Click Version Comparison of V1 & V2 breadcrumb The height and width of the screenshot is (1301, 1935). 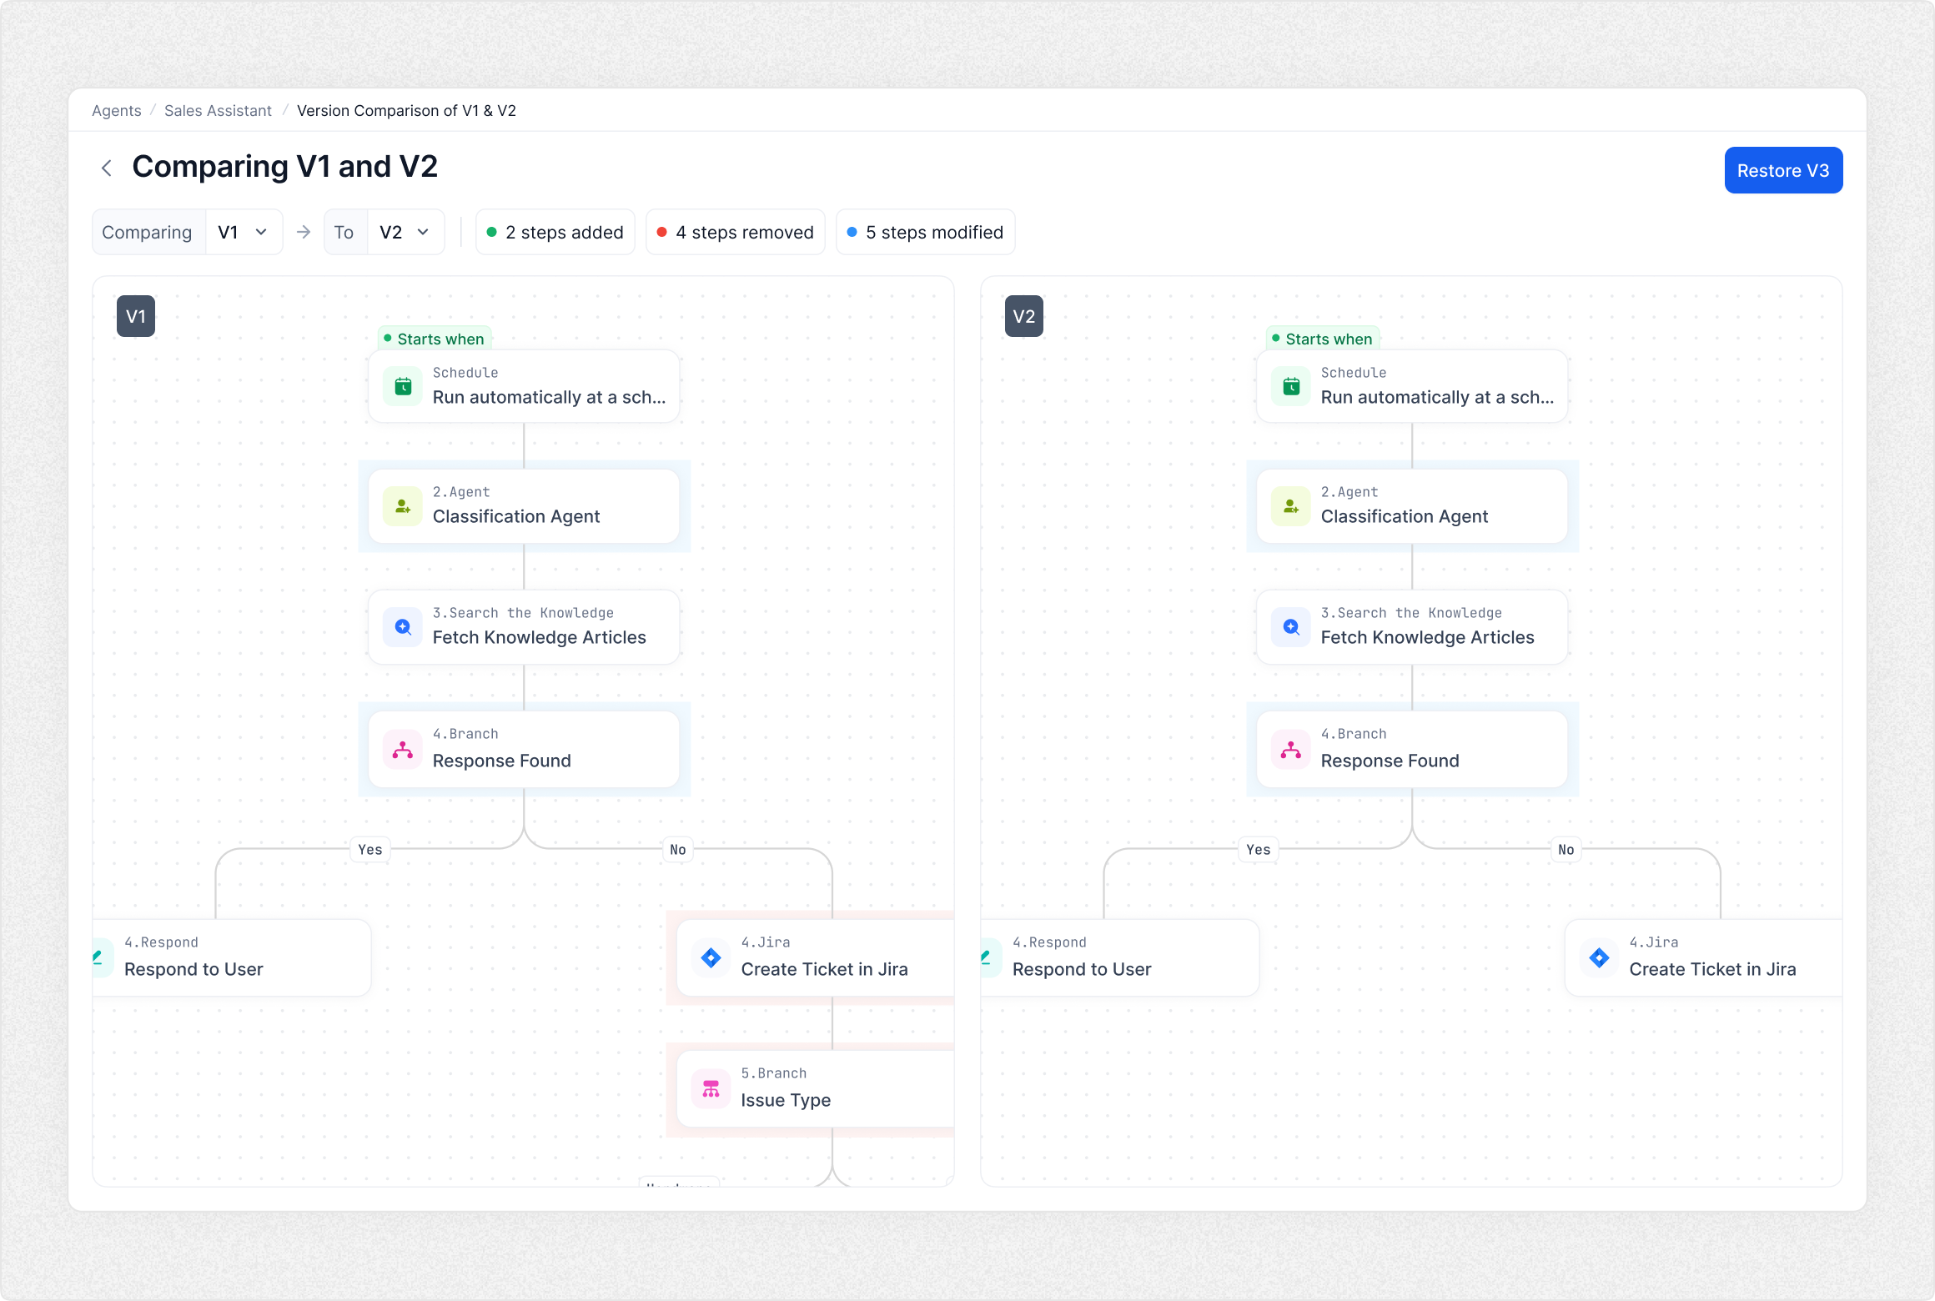pyautogui.click(x=406, y=110)
